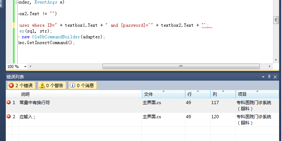The width and height of the screenshot is (282, 141).
Task: Click horizontal scrollbar left arrow
Action: click(30, 67)
